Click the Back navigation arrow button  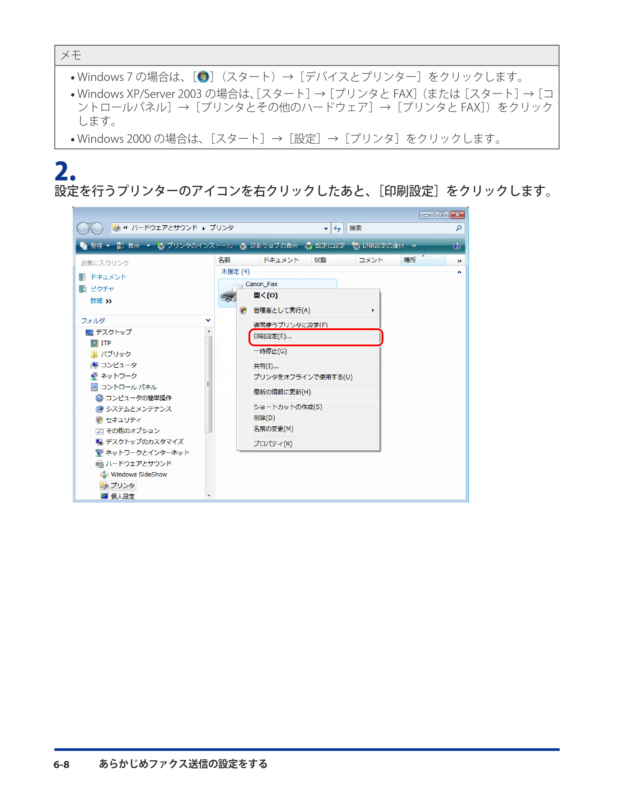coord(83,228)
